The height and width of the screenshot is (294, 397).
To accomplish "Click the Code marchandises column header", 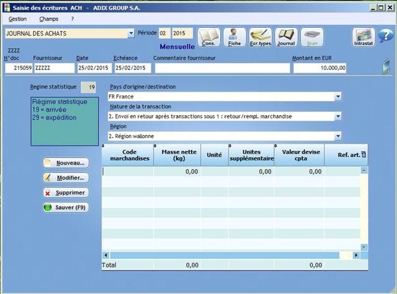I will coord(128,155).
